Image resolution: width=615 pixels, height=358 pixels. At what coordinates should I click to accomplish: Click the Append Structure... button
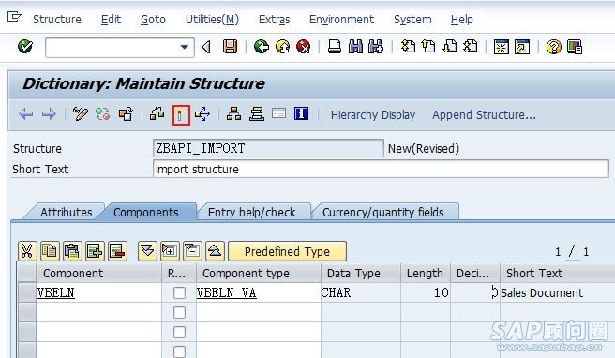(484, 115)
